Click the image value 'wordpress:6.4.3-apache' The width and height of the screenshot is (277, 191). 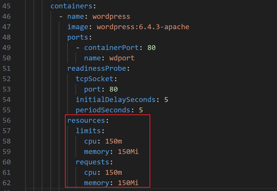[x=143, y=27]
